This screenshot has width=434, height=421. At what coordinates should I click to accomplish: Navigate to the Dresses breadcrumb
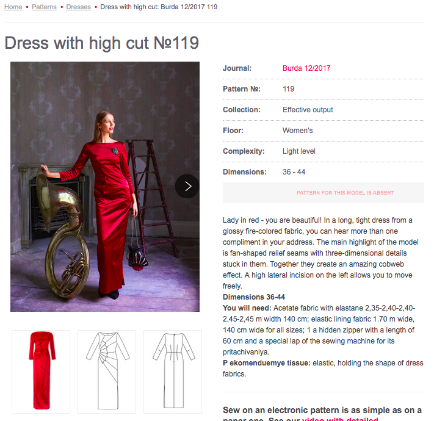click(x=78, y=7)
